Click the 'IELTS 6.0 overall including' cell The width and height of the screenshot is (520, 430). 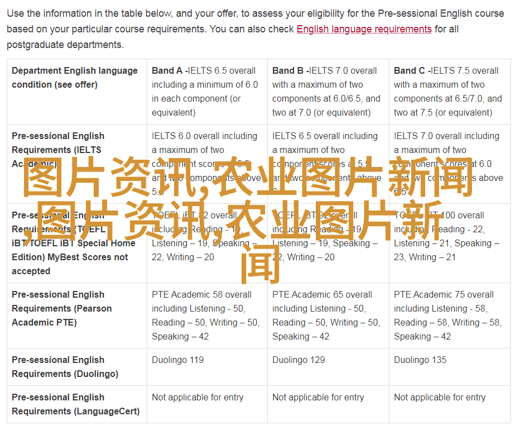(207, 164)
